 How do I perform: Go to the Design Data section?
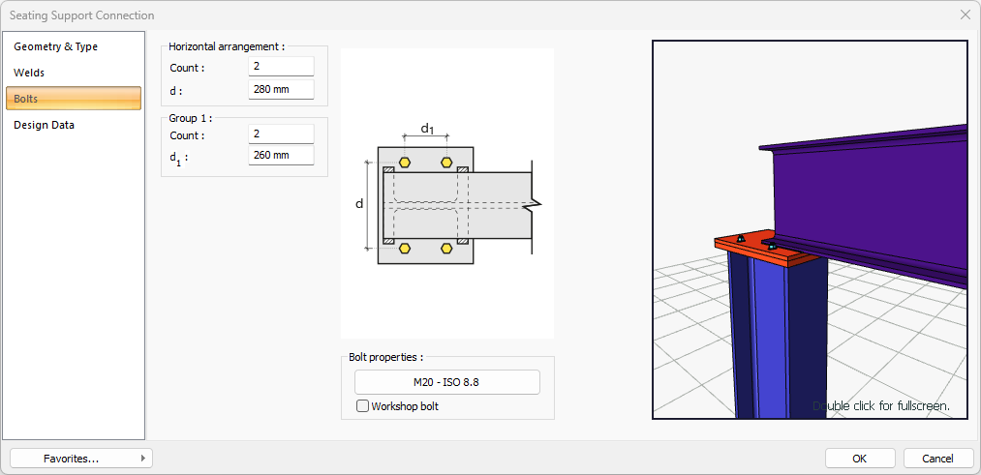(x=44, y=125)
